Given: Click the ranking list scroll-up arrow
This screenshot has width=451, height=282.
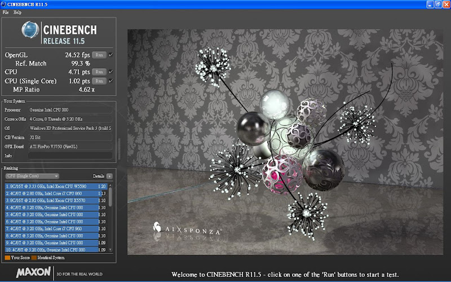Looking at the screenshot, I should point(110,186).
